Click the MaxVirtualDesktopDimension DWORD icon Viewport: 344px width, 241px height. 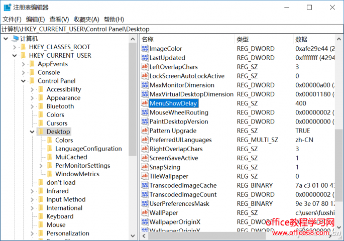[x=145, y=94]
